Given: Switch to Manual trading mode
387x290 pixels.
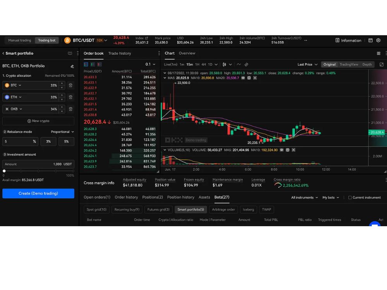Looking at the screenshot, I should tap(20, 41).
